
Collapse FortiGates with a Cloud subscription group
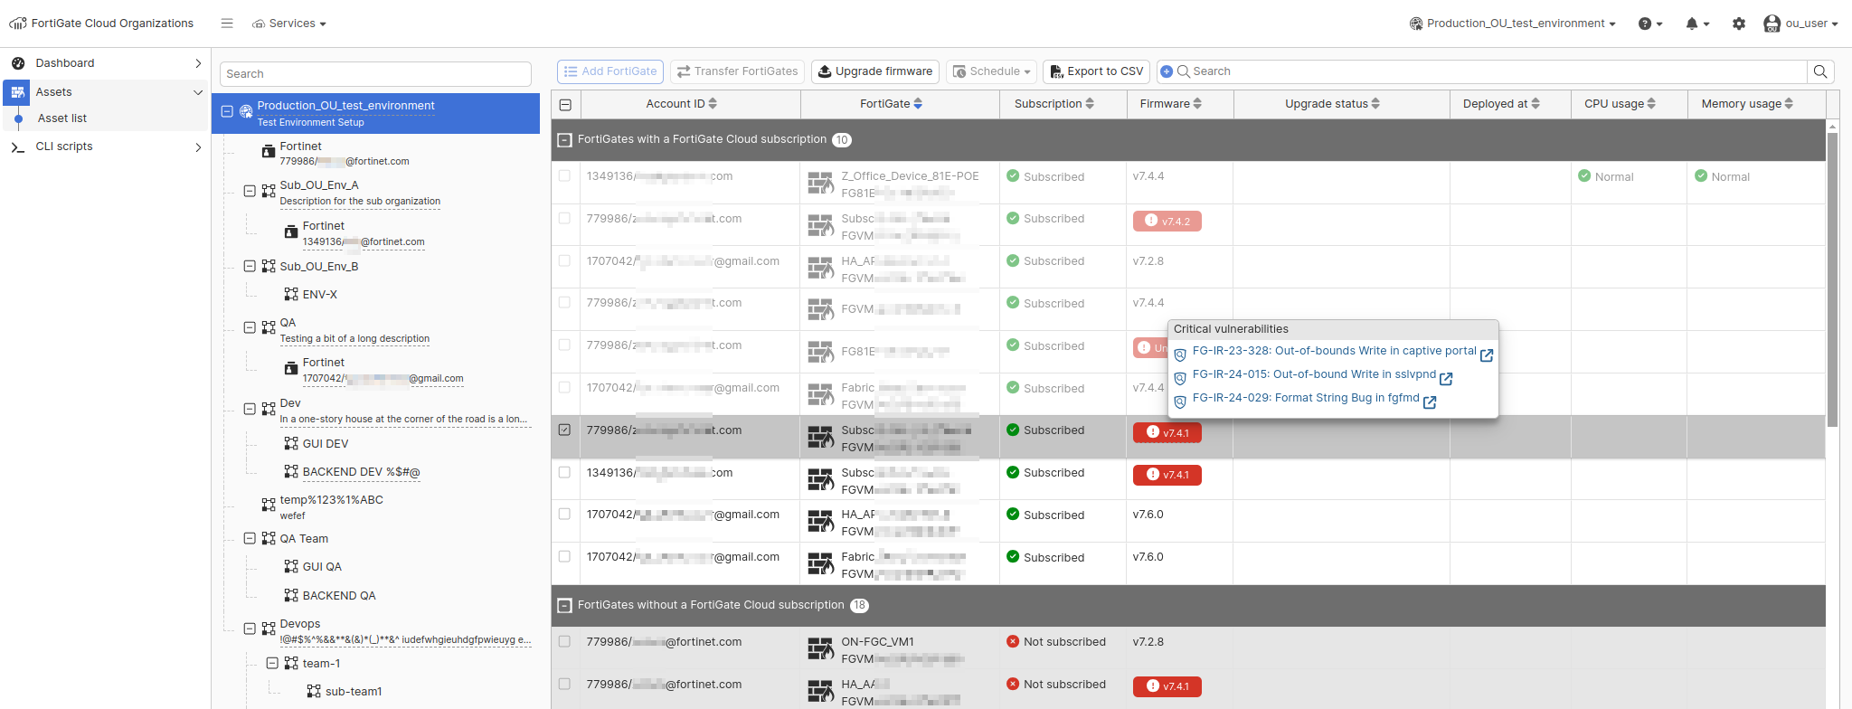565,140
